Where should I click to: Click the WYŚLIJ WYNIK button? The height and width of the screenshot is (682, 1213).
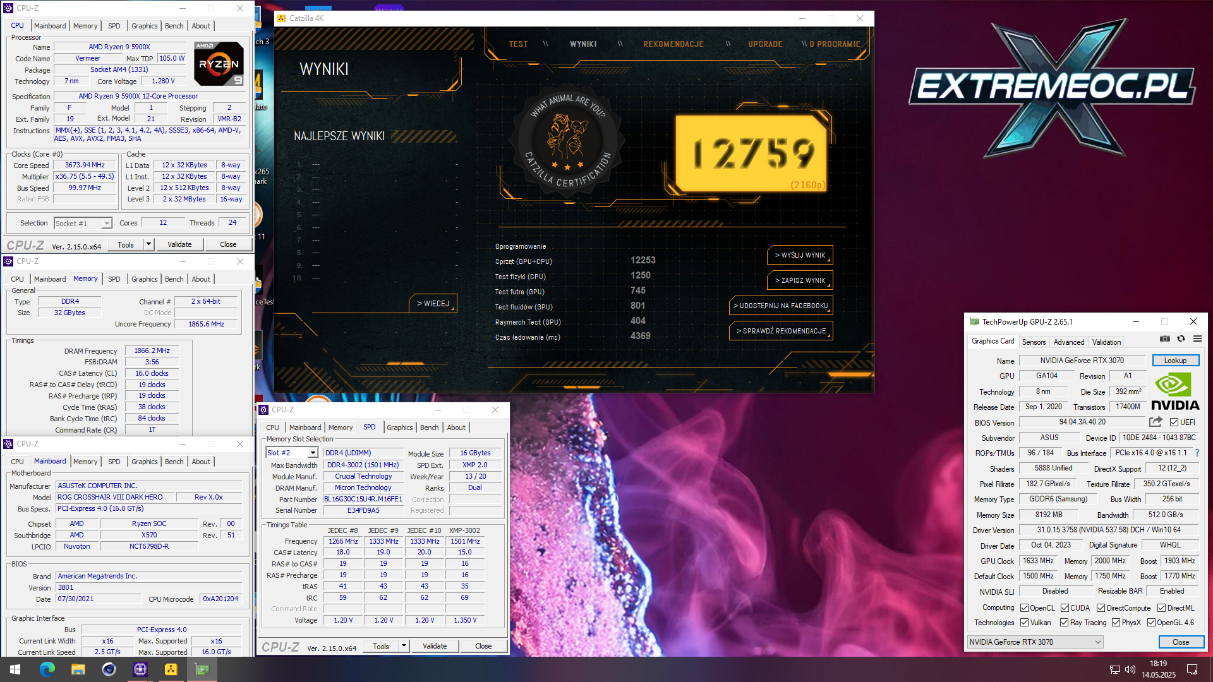(x=800, y=255)
